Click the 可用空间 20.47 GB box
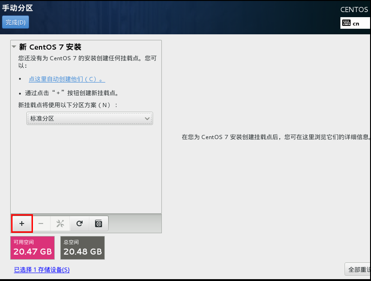 (x=32, y=248)
